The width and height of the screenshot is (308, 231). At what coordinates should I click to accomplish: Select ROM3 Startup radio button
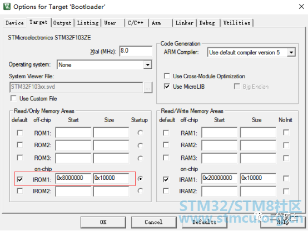point(140,158)
